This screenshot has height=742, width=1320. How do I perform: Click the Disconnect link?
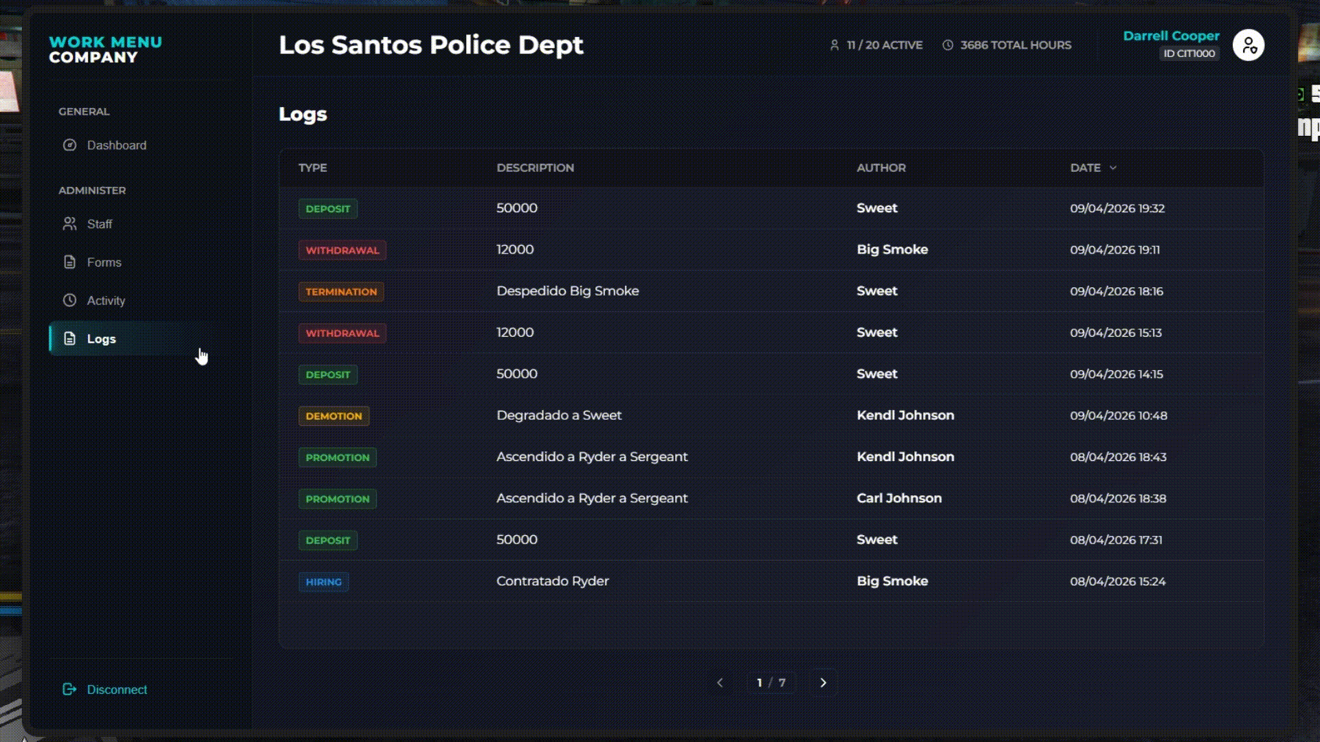click(117, 689)
